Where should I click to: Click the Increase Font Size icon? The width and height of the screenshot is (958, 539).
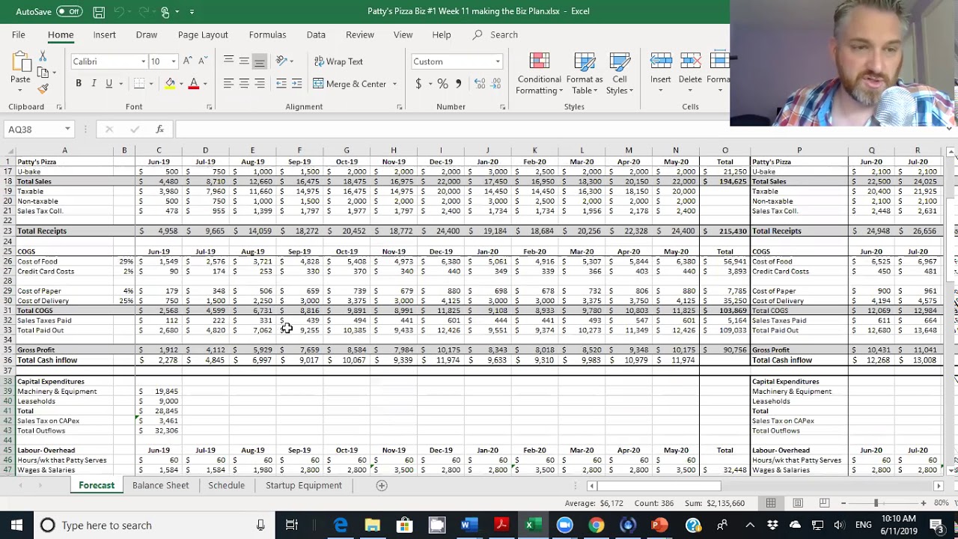188,61
